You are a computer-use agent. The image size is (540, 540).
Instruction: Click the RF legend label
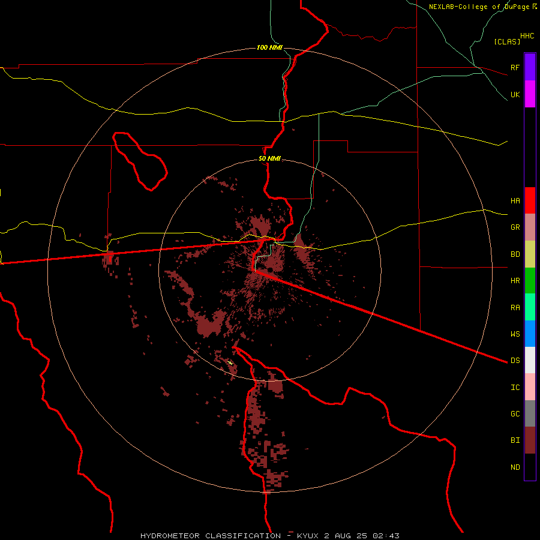515,67
